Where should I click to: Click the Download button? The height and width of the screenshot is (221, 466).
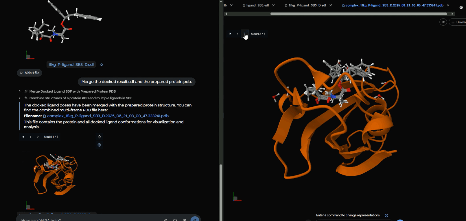click(x=458, y=22)
